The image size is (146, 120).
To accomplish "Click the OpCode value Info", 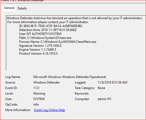I will 36,105.
